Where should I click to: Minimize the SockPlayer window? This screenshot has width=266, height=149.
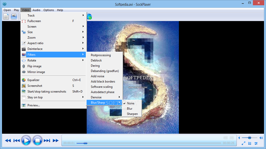point(243,3)
